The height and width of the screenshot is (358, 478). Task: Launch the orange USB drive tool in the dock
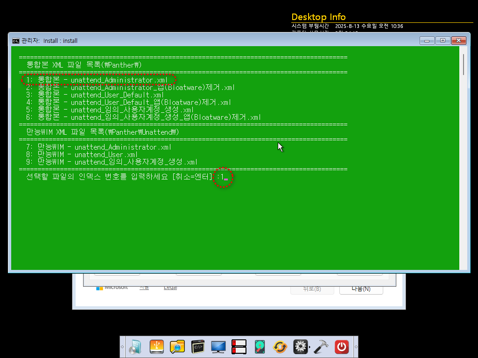pos(157,347)
